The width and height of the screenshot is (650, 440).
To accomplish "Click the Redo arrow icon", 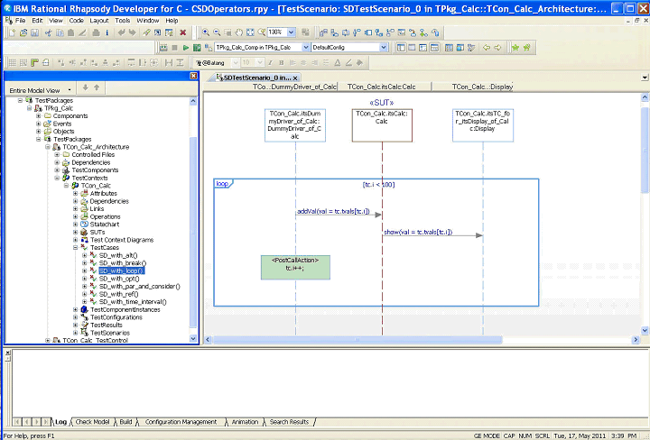I will click(132, 32).
